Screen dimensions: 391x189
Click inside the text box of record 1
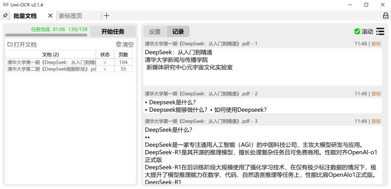262,67
